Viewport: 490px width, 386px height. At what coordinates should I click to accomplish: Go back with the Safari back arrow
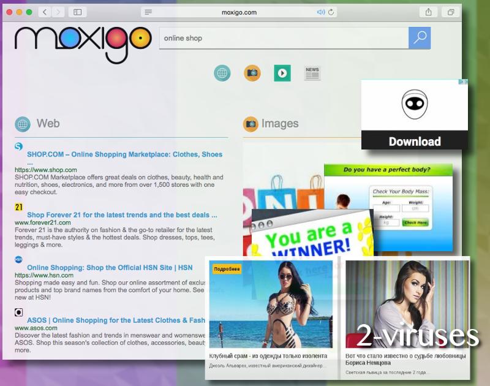point(45,12)
